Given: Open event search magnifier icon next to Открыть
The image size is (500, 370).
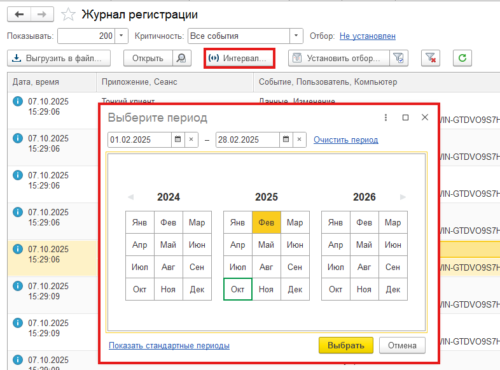Looking at the screenshot, I should (x=182, y=58).
